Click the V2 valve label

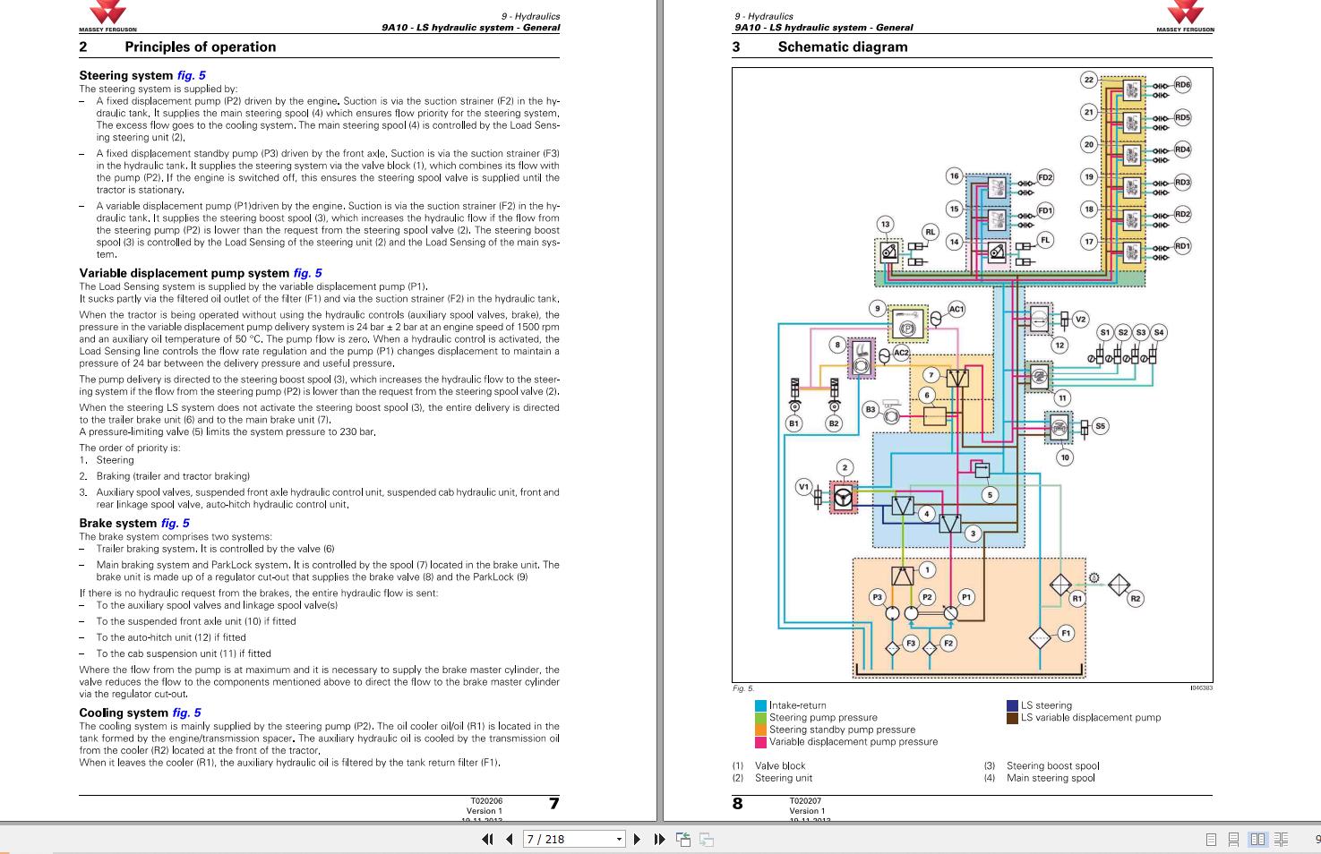[1080, 320]
